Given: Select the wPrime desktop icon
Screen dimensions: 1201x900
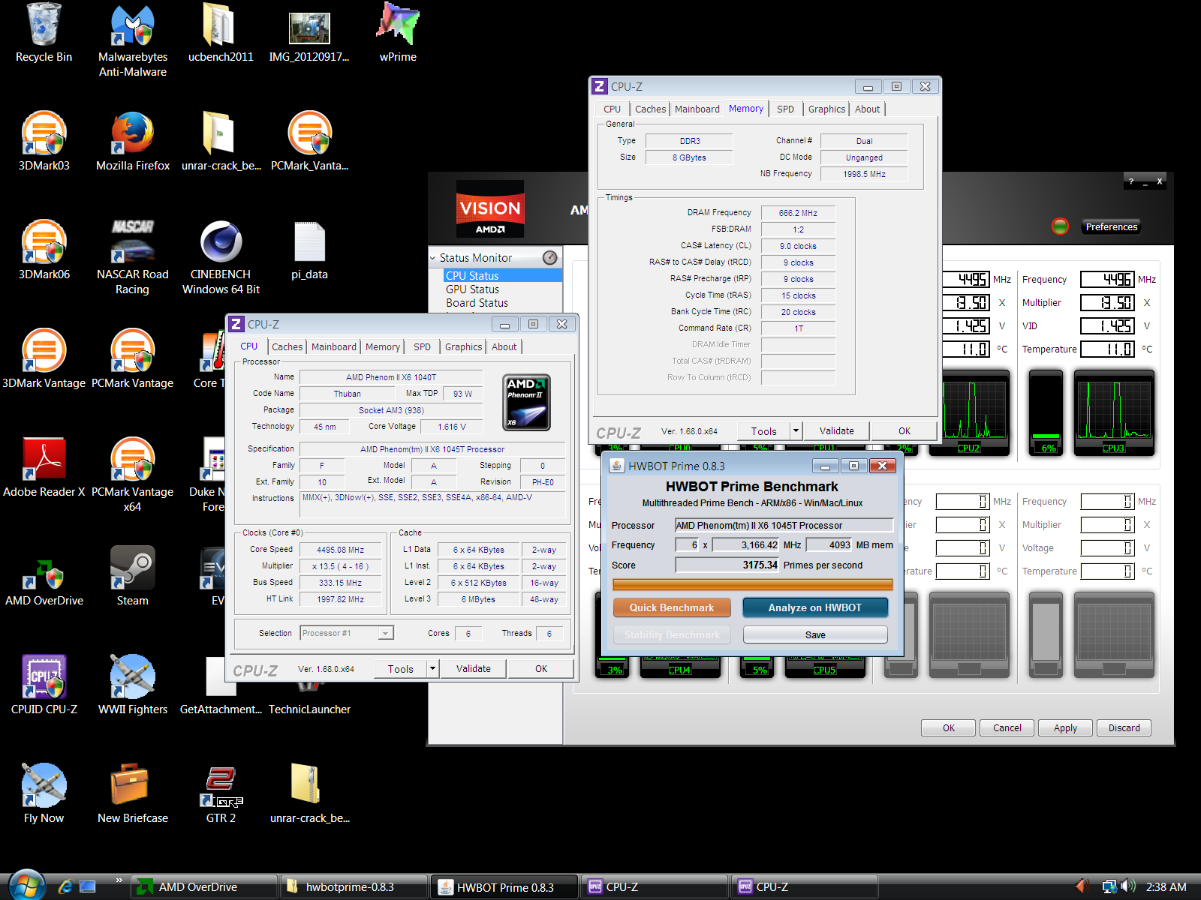Looking at the screenshot, I should click(398, 34).
